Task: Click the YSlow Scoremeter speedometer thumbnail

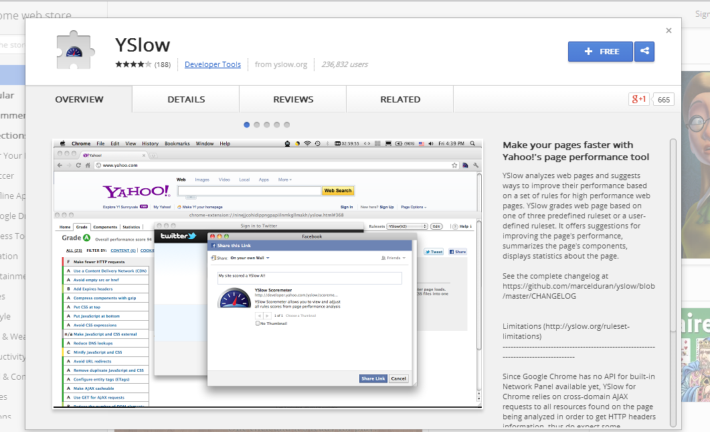Action: click(233, 299)
